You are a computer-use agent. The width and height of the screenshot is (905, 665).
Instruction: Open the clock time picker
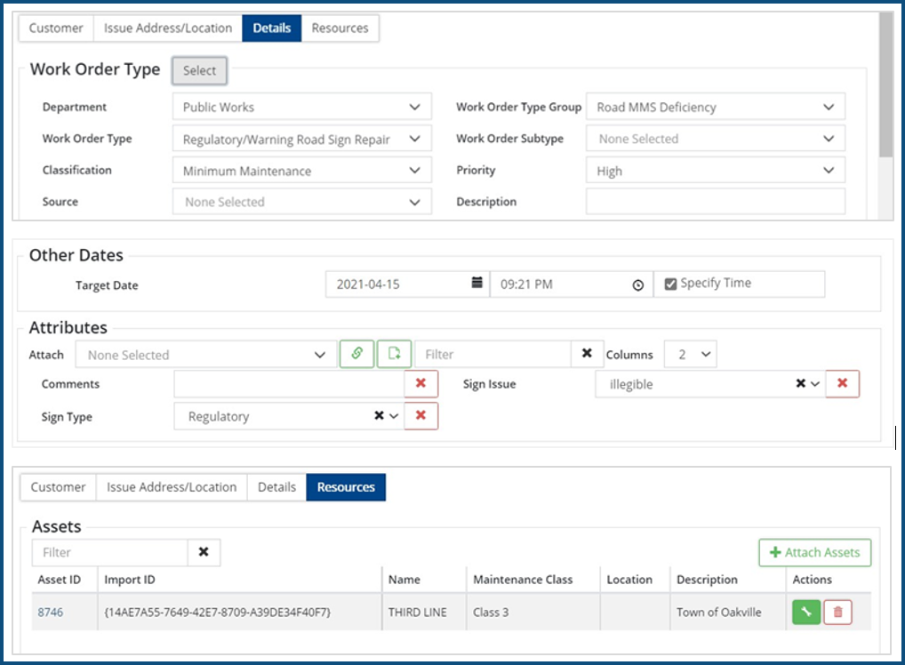click(637, 284)
